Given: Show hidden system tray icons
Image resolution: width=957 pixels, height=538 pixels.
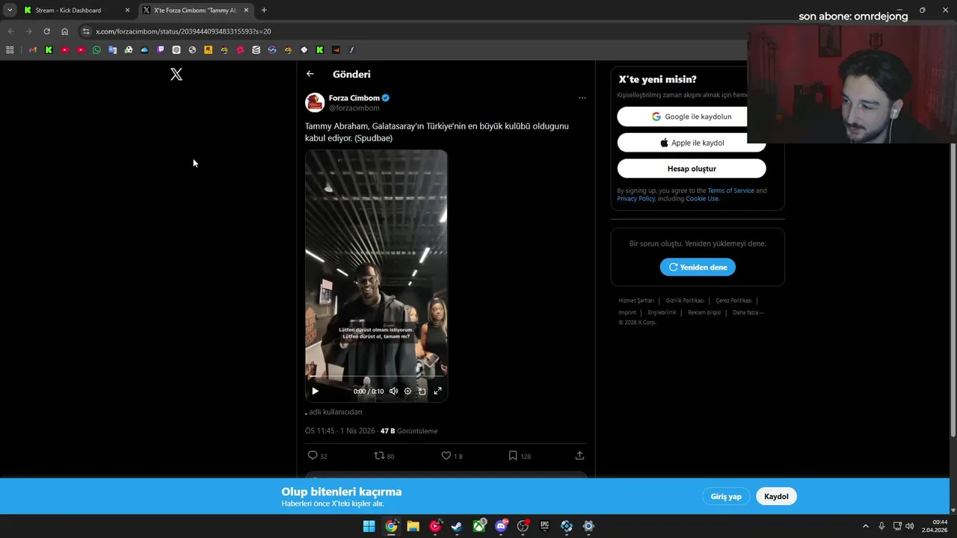Looking at the screenshot, I should point(865,526).
